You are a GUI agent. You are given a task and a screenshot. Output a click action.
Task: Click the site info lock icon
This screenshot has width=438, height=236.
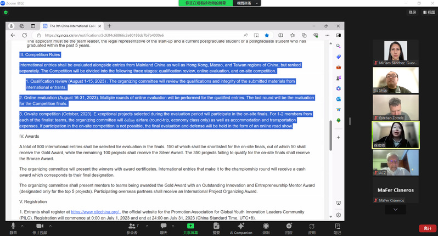pyautogui.click(x=39, y=35)
